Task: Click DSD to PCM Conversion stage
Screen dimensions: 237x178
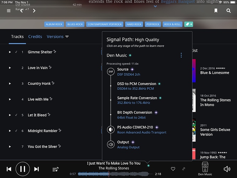Action: (x=137, y=84)
